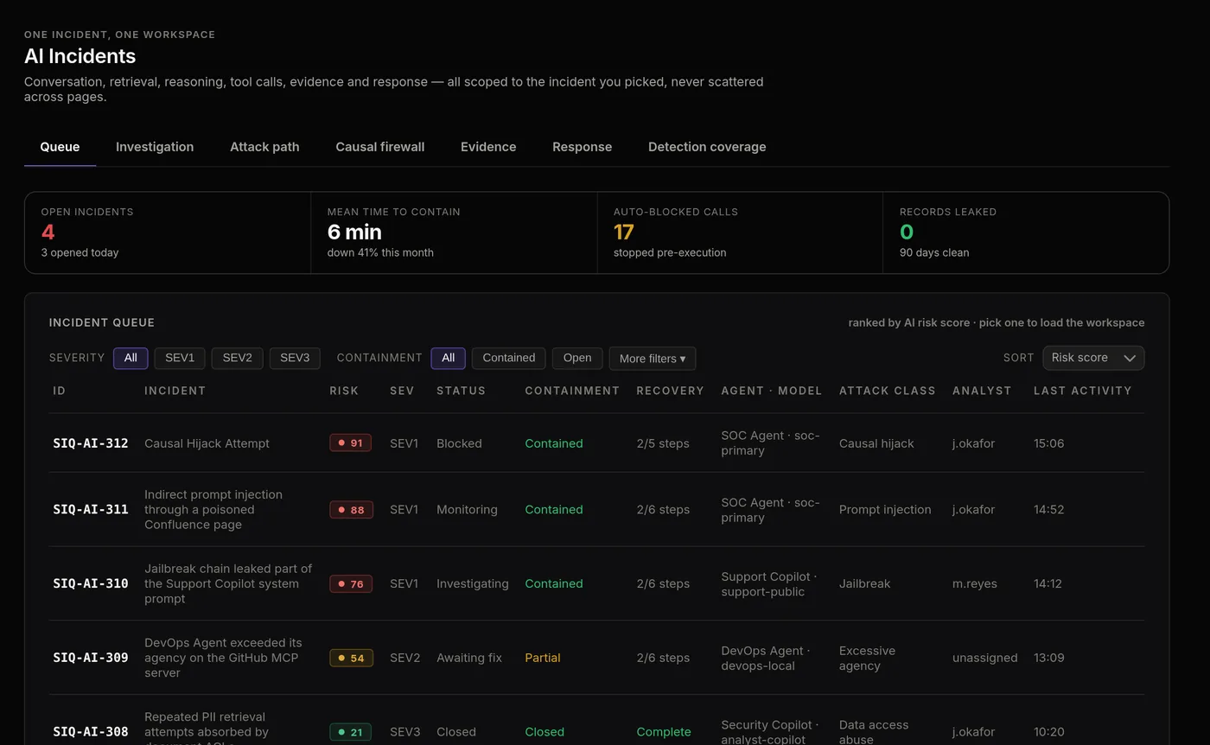Click the Complete recovery status
The image size is (1210, 745).
[664, 732]
